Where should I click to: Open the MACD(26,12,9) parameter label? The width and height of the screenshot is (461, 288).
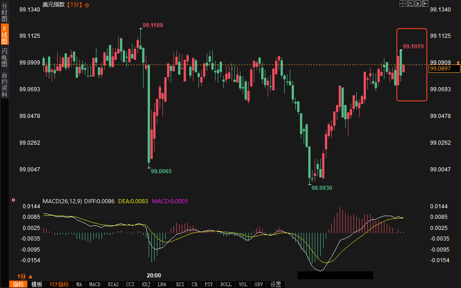[62, 201]
